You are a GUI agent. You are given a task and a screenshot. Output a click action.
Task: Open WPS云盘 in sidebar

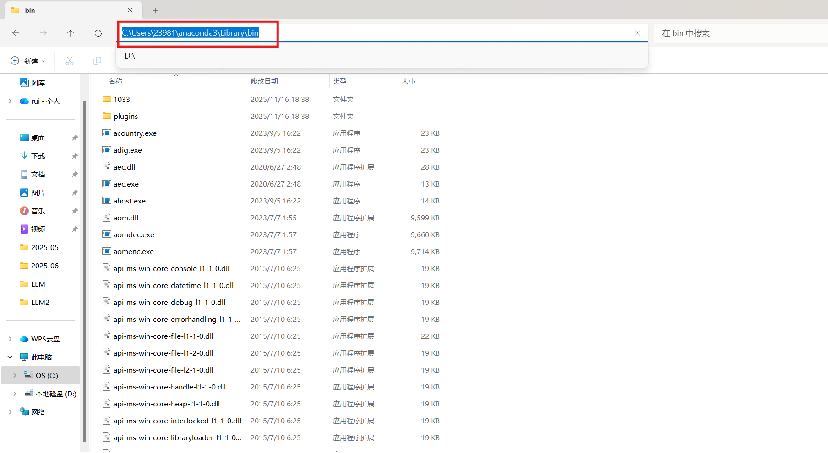click(40, 339)
